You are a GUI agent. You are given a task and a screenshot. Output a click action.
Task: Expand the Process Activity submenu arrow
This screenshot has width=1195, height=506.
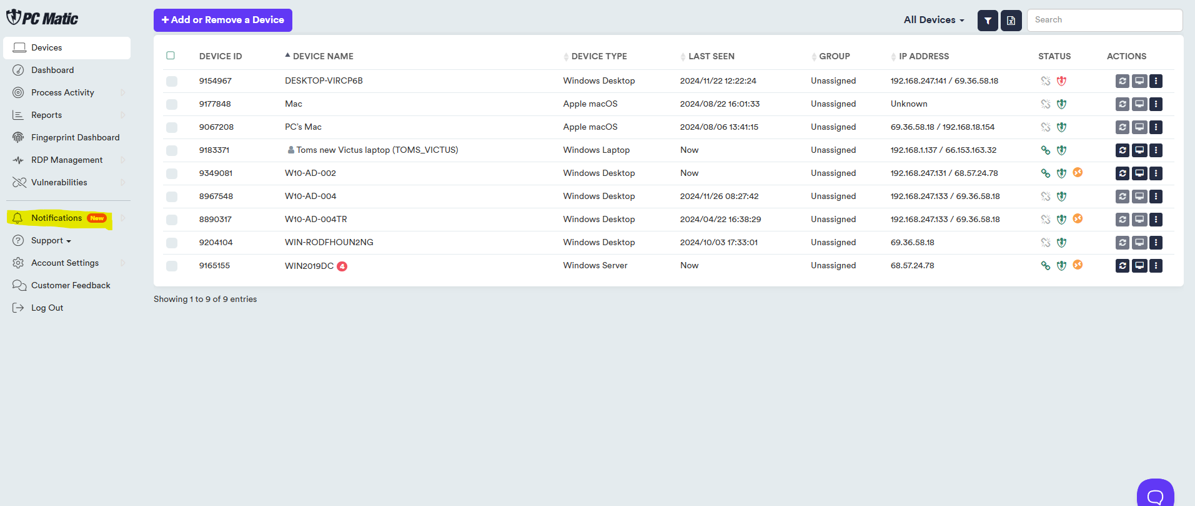coord(122,93)
